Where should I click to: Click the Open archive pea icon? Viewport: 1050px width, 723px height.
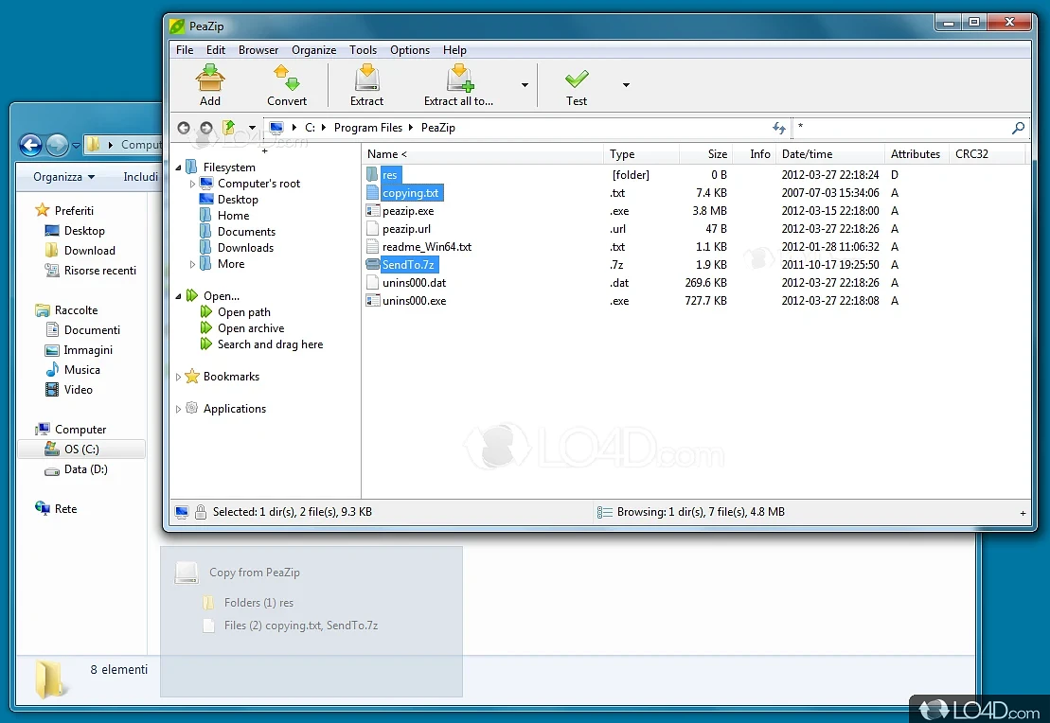click(206, 328)
